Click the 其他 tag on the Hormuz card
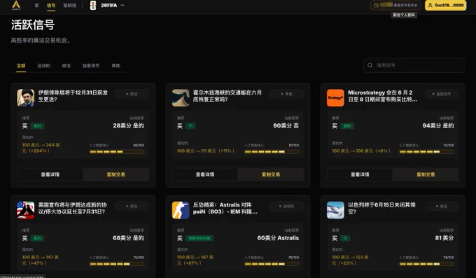This screenshot has height=278, width=476. (286, 95)
